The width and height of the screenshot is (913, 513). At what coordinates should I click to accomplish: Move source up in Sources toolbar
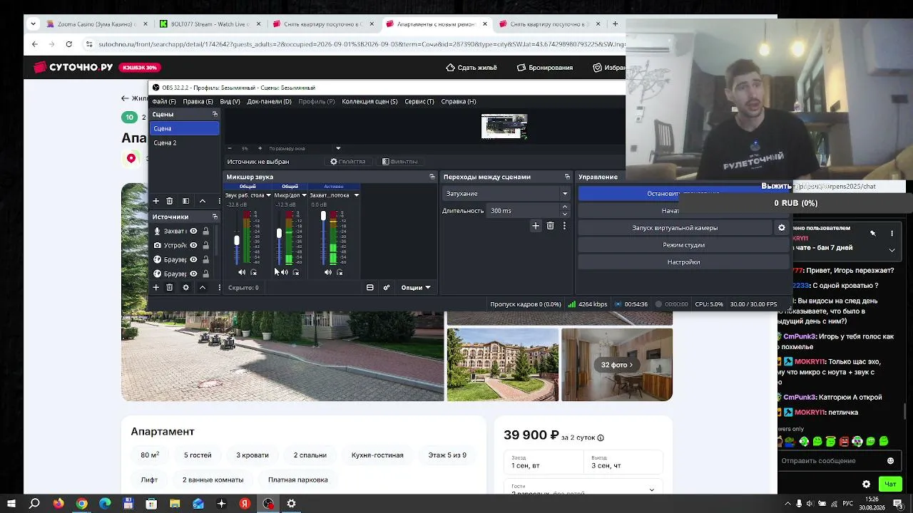pyautogui.click(x=203, y=287)
